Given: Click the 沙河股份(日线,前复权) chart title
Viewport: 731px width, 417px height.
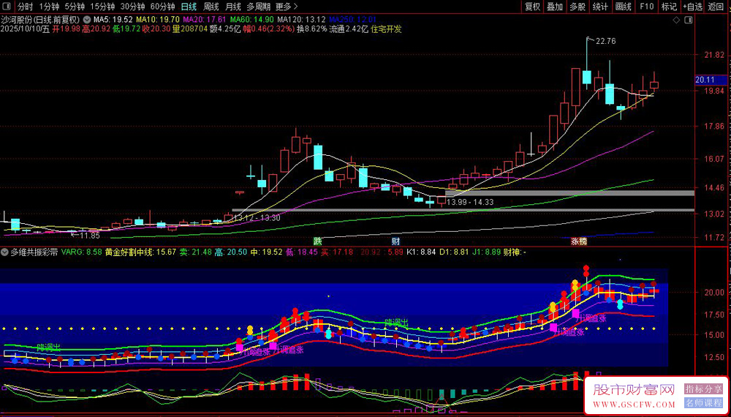Looking at the screenshot, I should [41, 20].
